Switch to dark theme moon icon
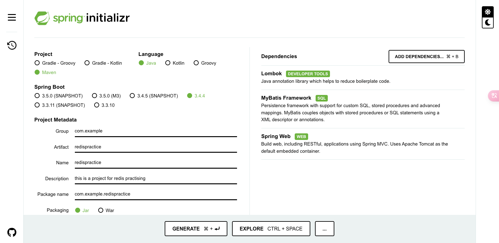The height and width of the screenshot is (243, 499). coord(488,22)
